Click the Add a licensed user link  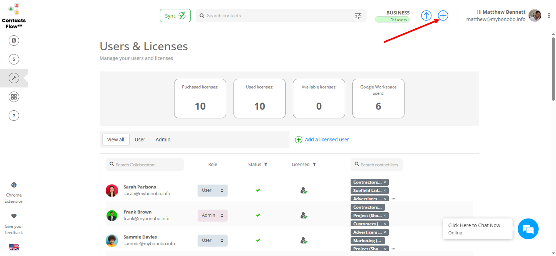(326, 140)
